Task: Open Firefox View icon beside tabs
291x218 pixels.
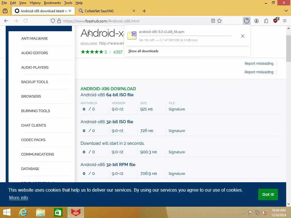Action: tap(5, 11)
